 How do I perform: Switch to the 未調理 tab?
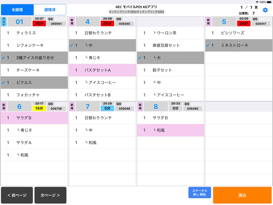(x=17, y=10)
